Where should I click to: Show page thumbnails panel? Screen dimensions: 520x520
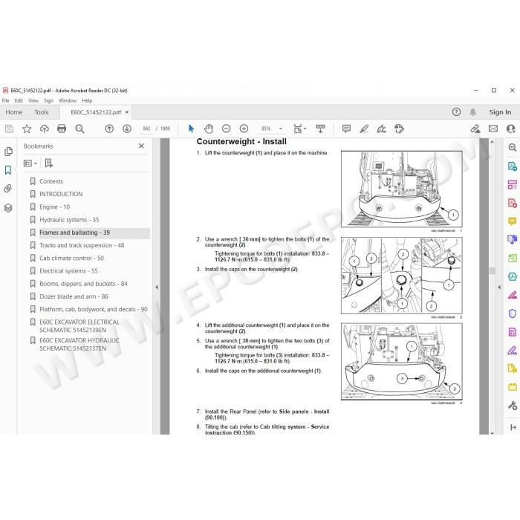tap(8, 152)
